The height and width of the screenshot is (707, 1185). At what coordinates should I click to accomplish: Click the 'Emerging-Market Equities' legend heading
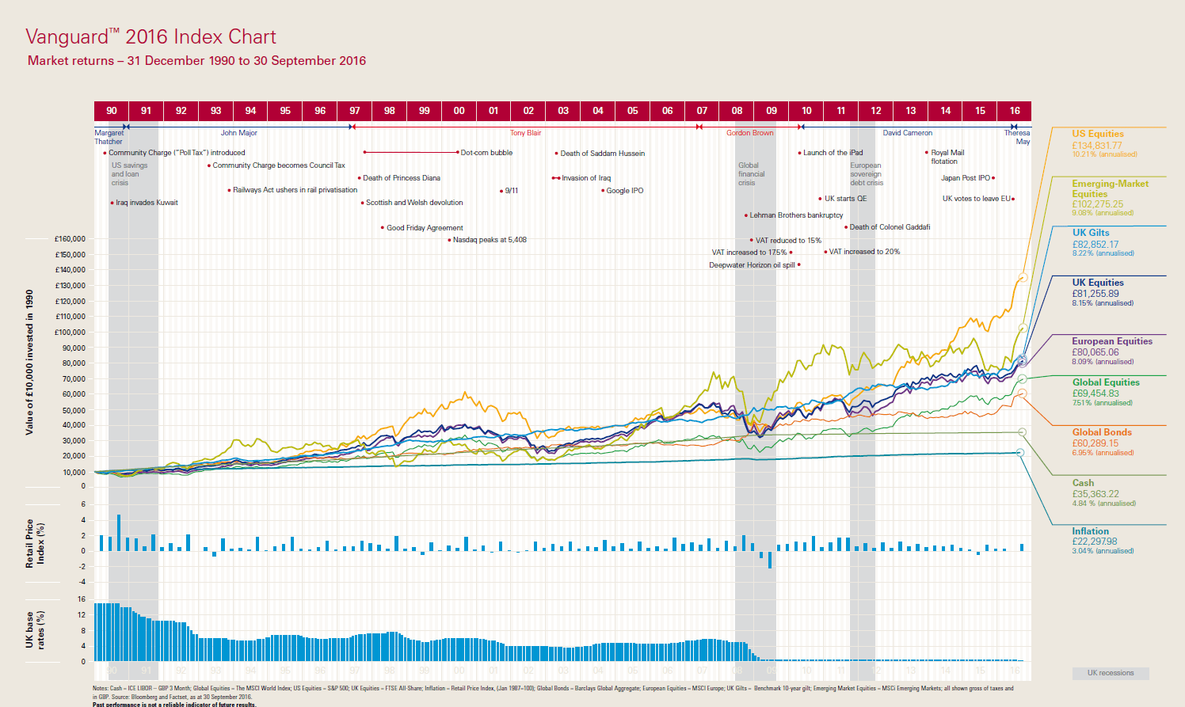coord(1110,188)
